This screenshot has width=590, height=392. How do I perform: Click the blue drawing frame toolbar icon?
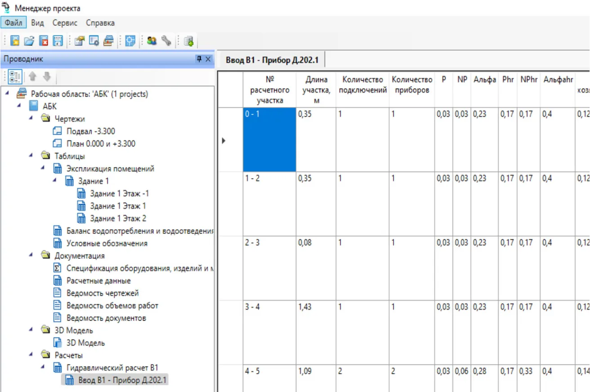coord(130,41)
